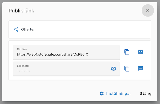The width and height of the screenshot is (160, 104).
Task: Close the Publik länk dialog with X
Action: click(x=148, y=11)
